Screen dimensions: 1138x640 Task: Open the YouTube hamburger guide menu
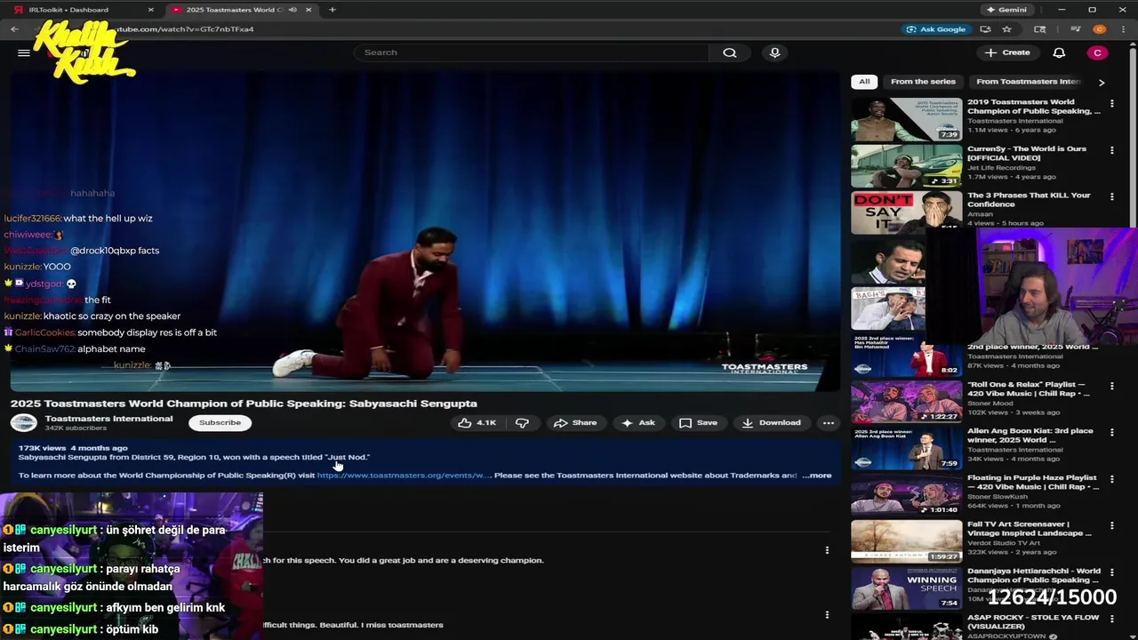pos(24,52)
